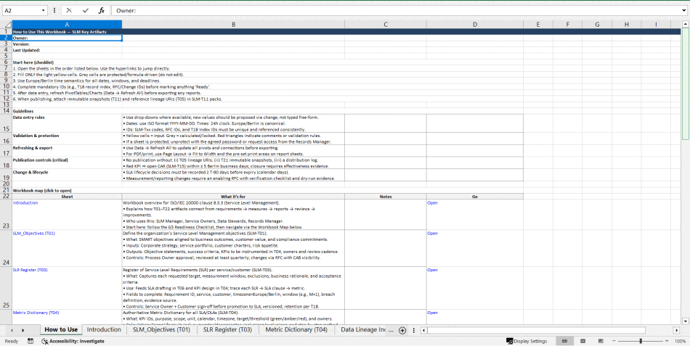The height and width of the screenshot is (346, 690).
Task: Select column C header
Action: (x=386, y=25)
